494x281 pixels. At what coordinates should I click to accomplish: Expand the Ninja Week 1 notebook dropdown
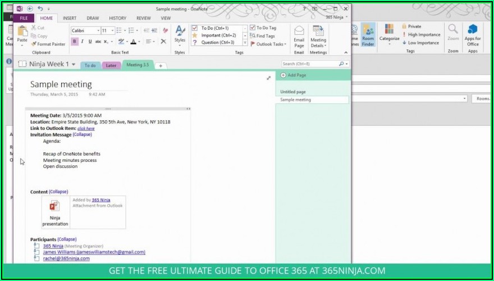point(74,65)
